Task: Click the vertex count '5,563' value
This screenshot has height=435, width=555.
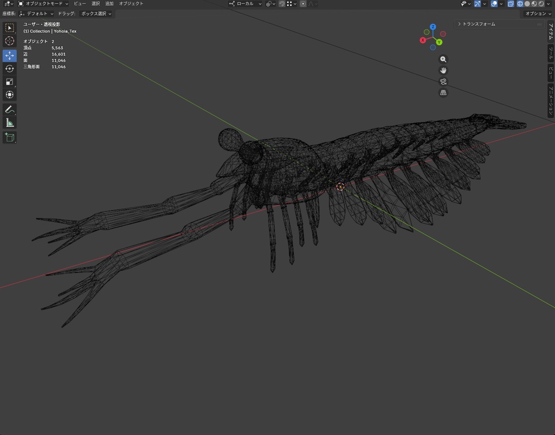Action: [x=57, y=48]
